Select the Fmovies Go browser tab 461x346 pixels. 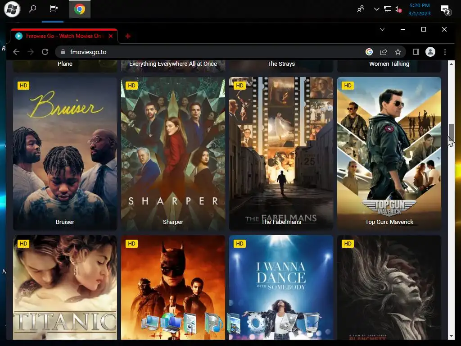pos(64,36)
